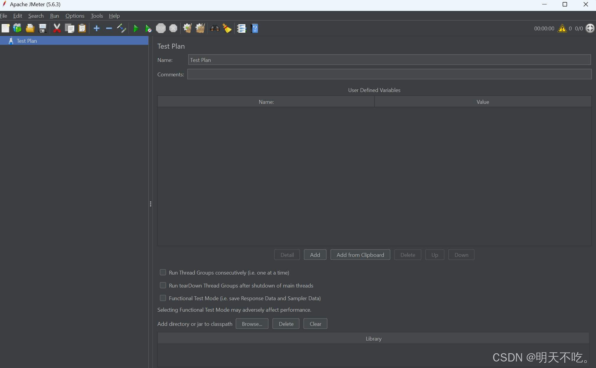596x368 pixels.
Task: Click Start no pauses icon
Action: pos(148,28)
